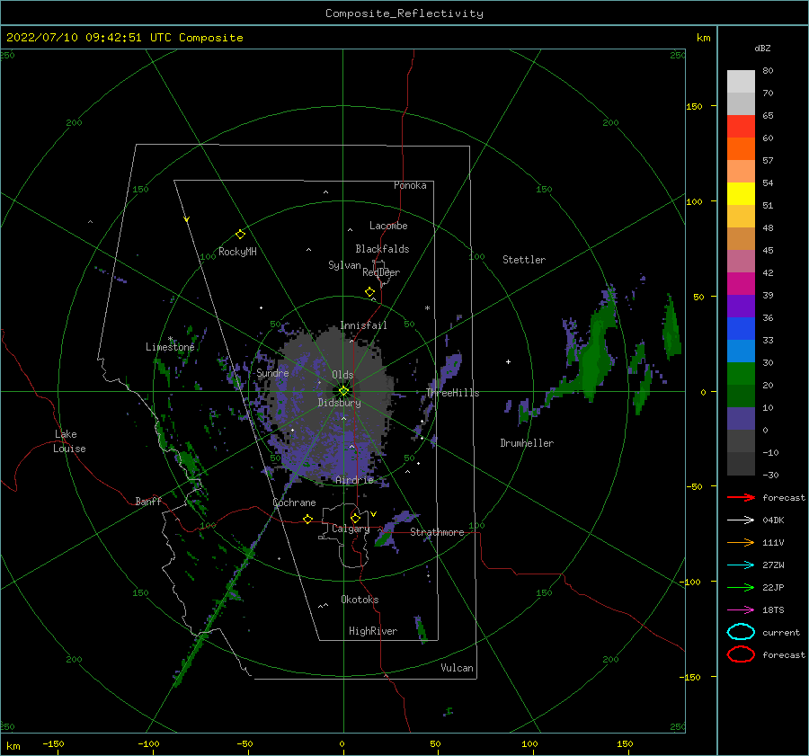Click the red forecast ellipse legend icon
Image resolution: width=809 pixels, height=756 pixels.
click(x=741, y=654)
